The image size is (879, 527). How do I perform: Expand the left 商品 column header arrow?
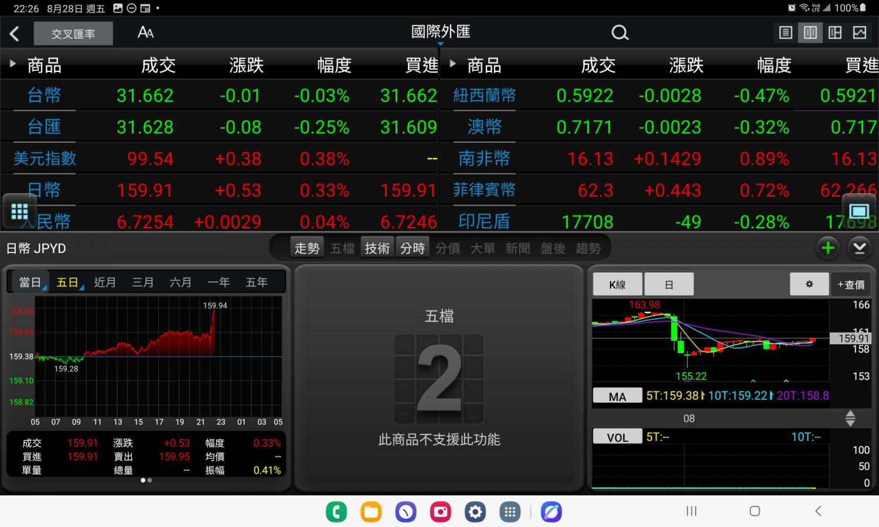click(12, 63)
